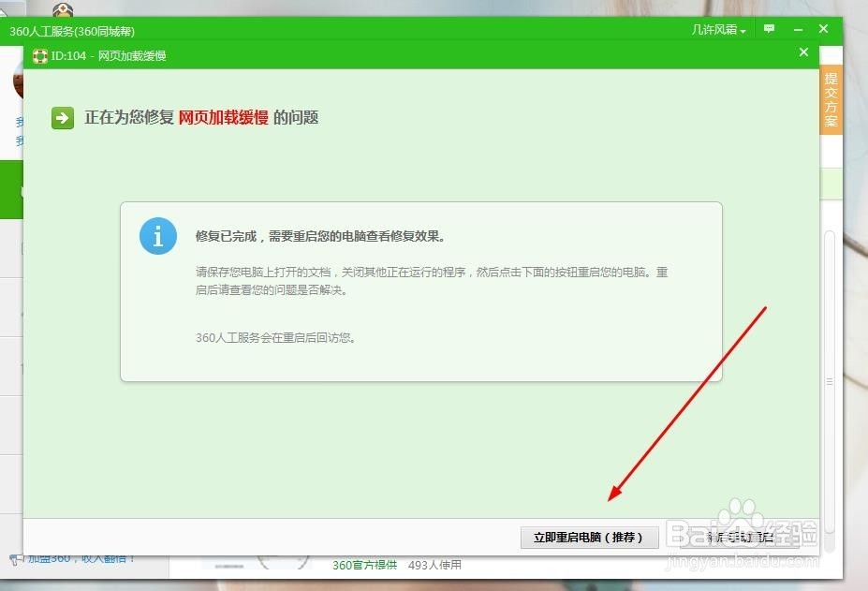Click the blue info icon in the message box
Viewport: 868px width, 591px height.
[x=157, y=236]
